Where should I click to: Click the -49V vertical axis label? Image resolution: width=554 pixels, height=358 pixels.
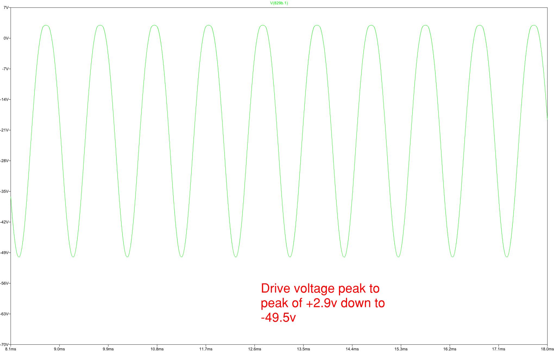tap(4, 253)
